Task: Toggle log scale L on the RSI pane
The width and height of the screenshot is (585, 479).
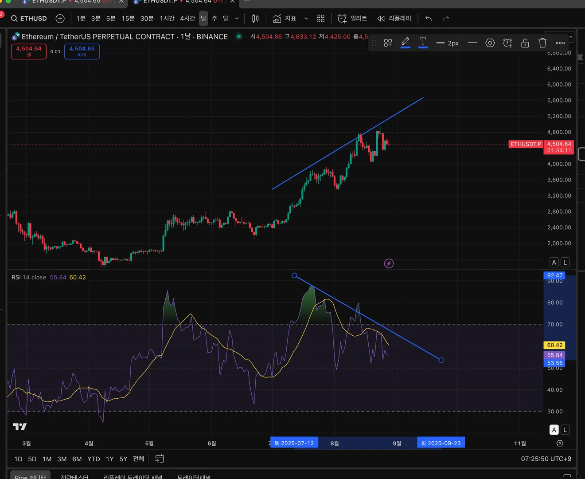Action: coord(565,430)
